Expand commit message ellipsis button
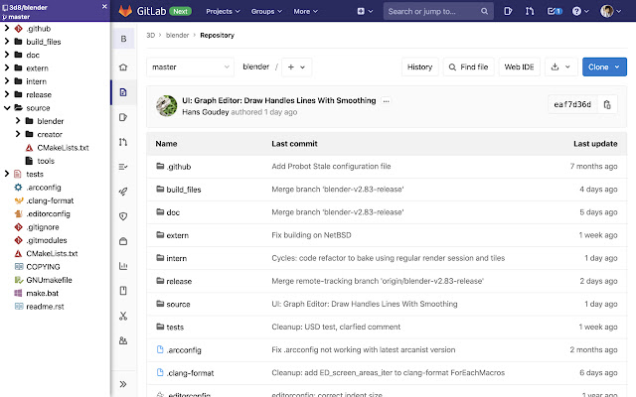 click(387, 101)
